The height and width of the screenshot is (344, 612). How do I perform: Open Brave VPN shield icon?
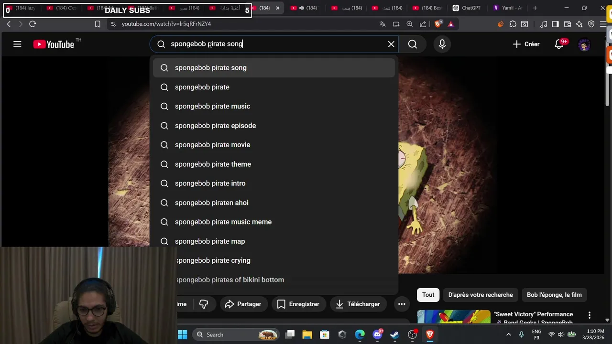[591, 24]
